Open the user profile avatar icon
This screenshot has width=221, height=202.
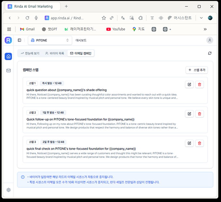(x=210, y=40)
